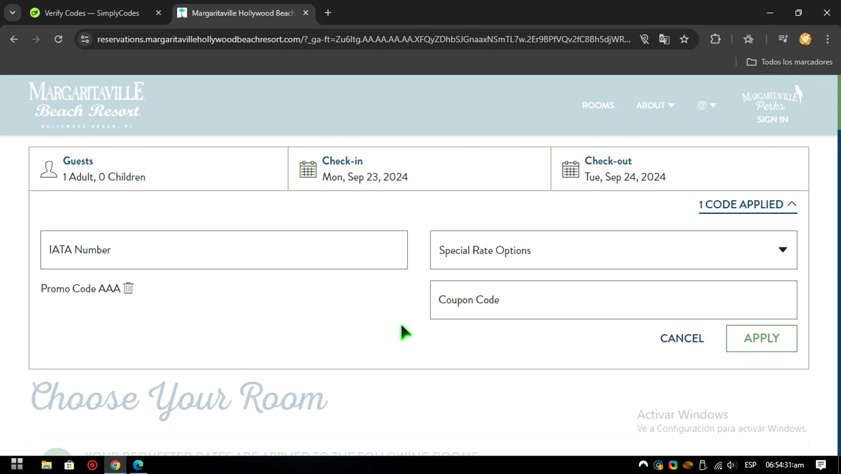This screenshot has width=841, height=474.
Task: Edit Guests 1 Adult, 0 Children
Action: click(x=159, y=169)
